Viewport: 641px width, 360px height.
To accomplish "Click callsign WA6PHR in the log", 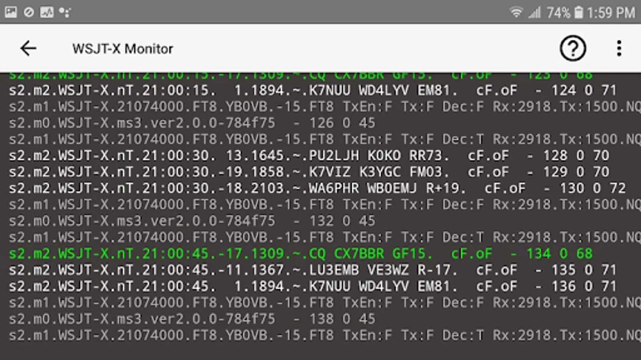I will (334, 188).
